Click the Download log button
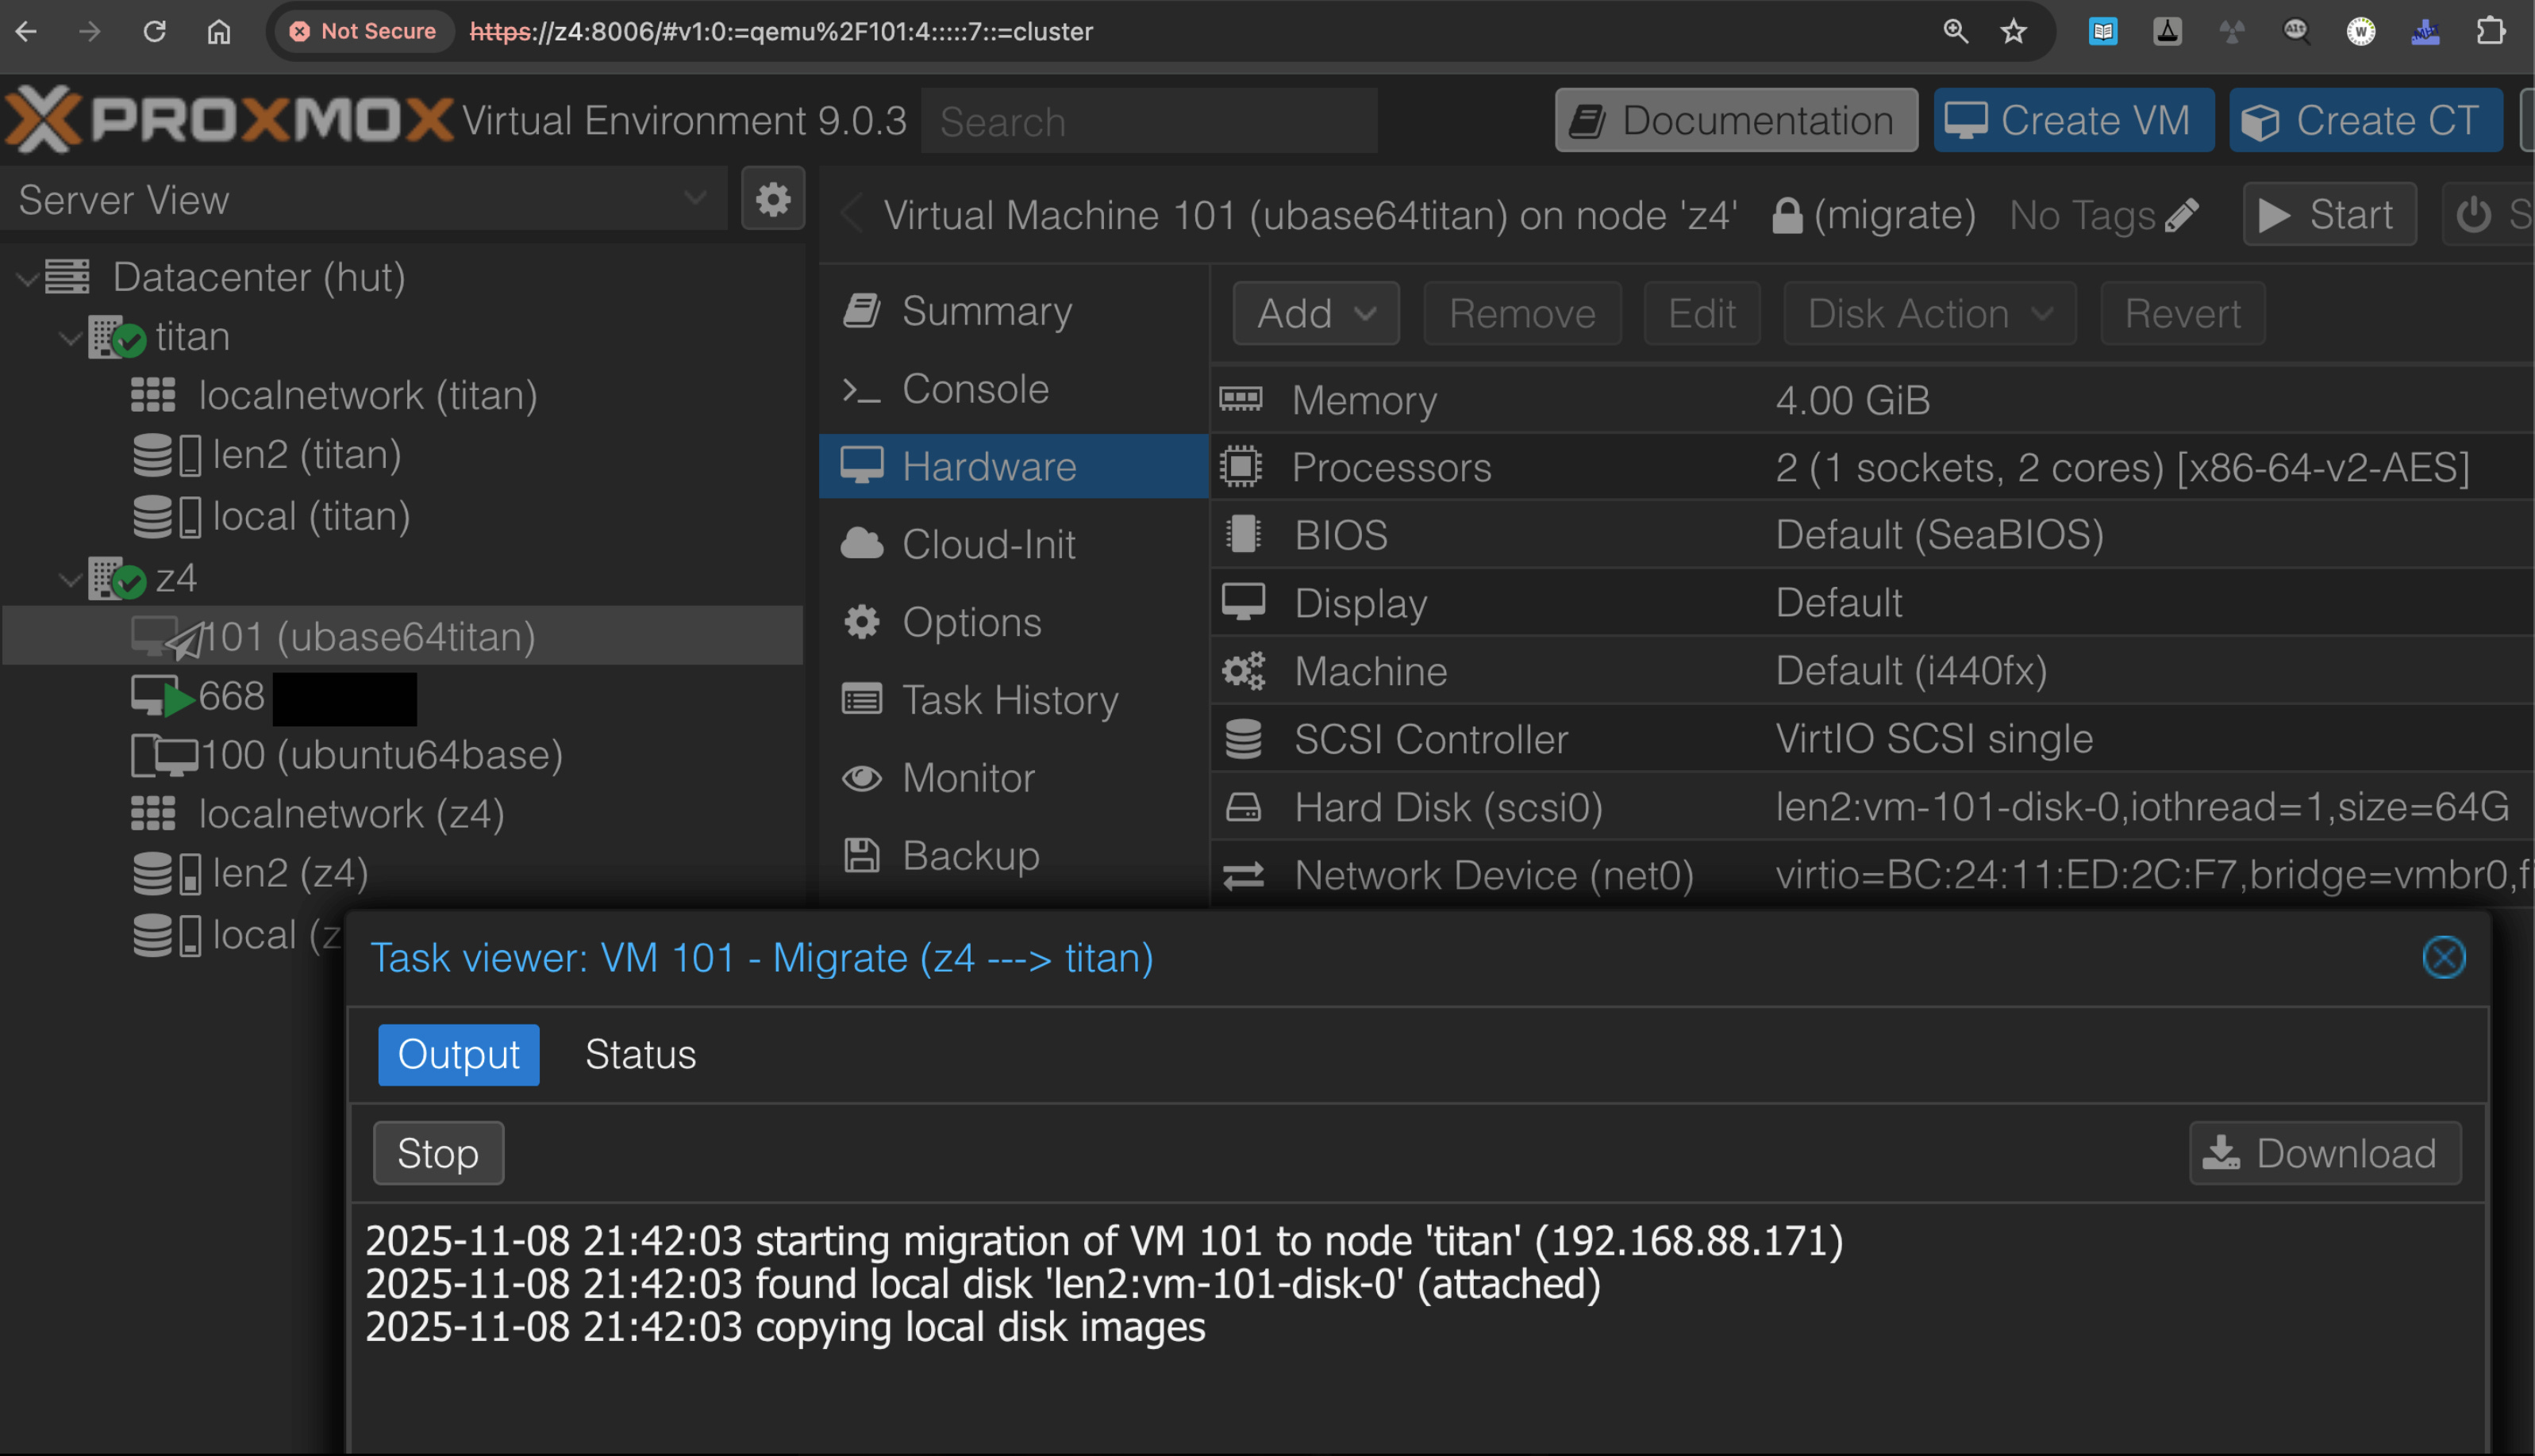2535x1456 pixels. click(2324, 1153)
